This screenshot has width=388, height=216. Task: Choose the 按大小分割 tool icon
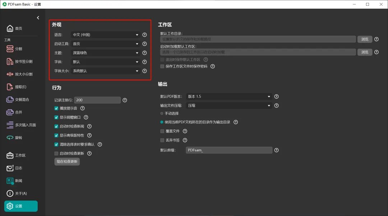[10, 74]
